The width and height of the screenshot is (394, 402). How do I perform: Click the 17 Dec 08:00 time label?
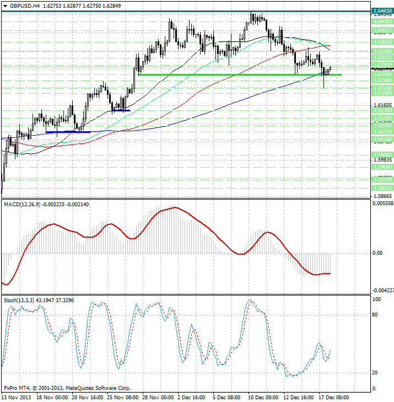pos(334,398)
